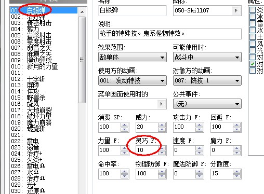Image resolution: width=264 pixels, height=194 pixels.
Task: Increase the 魔力 F value
Action: (x=237, y=148)
